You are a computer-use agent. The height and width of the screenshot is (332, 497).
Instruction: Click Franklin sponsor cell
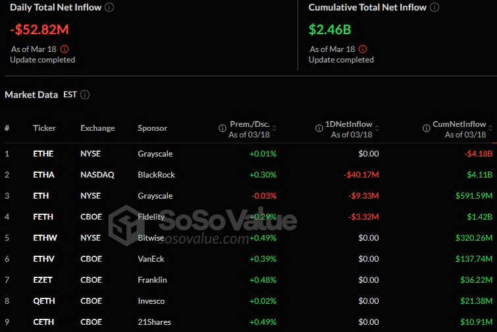[152, 280]
